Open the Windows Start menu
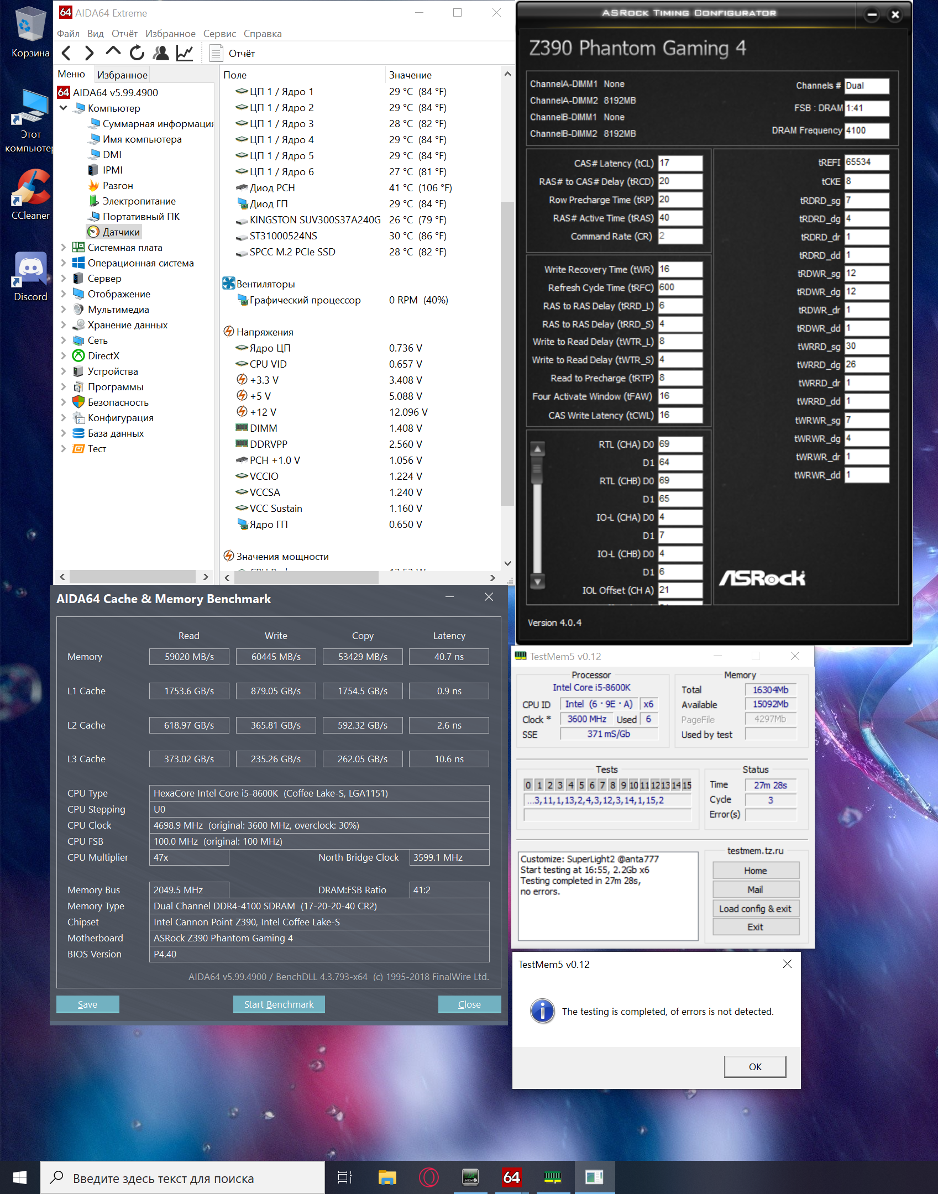938x1194 pixels. click(x=20, y=1178)
